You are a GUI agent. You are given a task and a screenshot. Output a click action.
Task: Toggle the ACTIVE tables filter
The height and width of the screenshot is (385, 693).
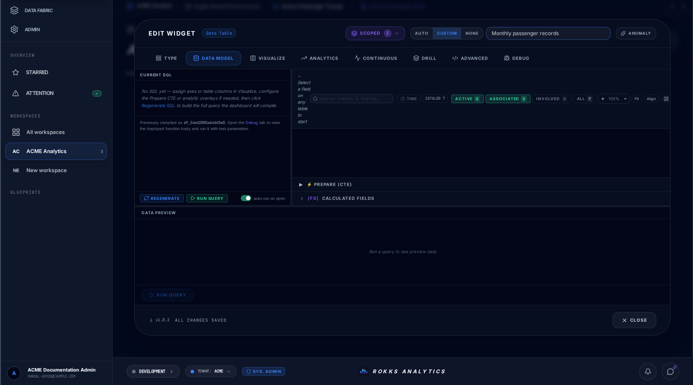[467, 99]
